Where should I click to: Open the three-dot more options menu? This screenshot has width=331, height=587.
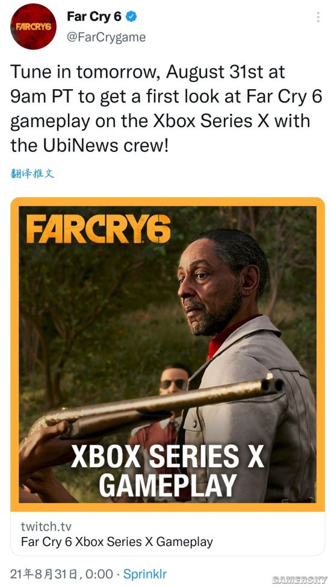click(318, 17)
